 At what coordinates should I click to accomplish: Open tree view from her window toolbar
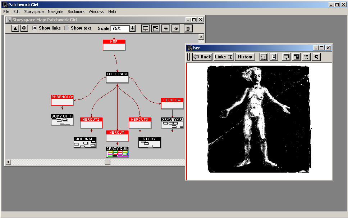[x=316, y=57]
